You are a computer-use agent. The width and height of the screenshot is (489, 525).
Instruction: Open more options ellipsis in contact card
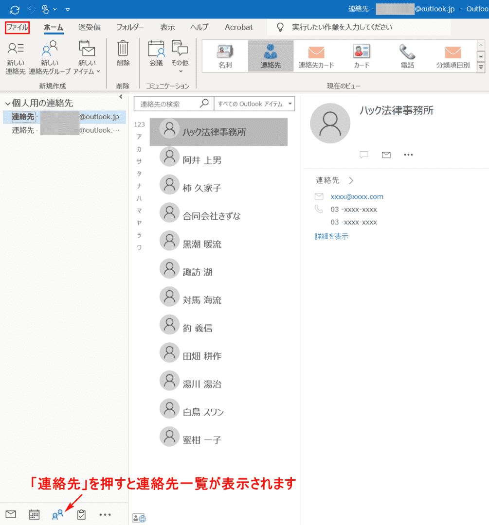(408, 155)
